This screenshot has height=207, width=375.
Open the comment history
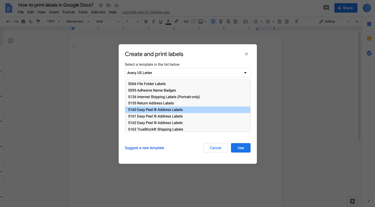(x=326, y=8)
